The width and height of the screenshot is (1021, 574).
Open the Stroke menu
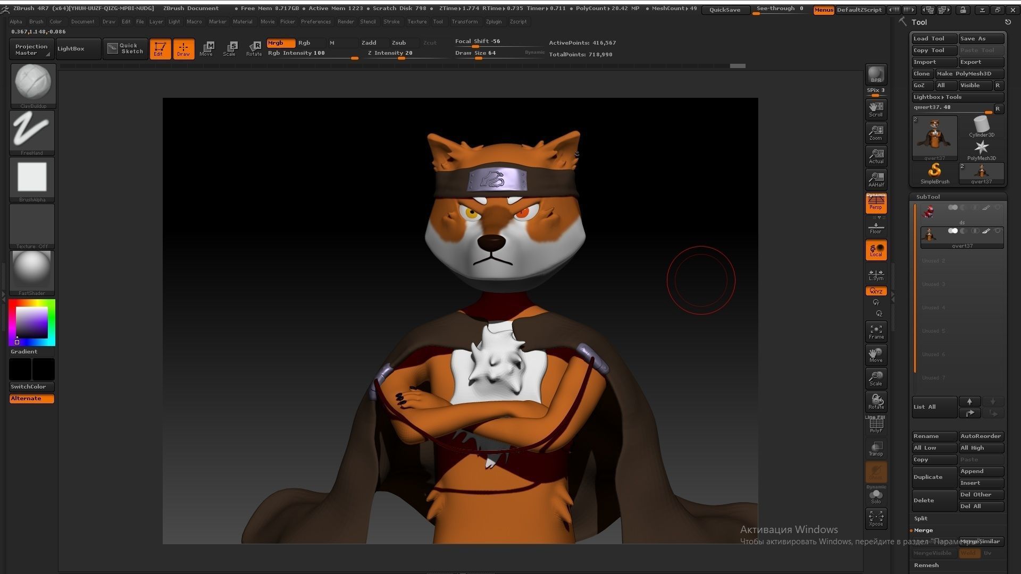tap(391, 22)
